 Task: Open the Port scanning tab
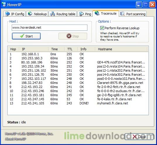pyautogui.click(x=133, y=14)
